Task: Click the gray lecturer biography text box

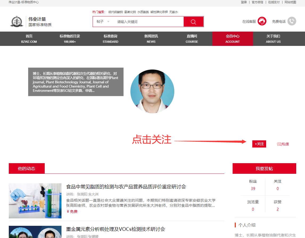Action: coord(76,82)
